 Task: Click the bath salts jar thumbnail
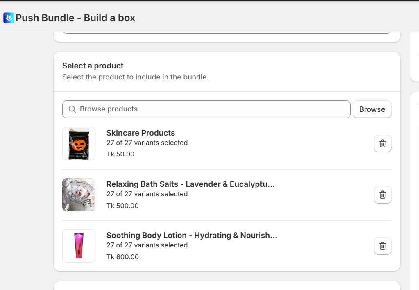pos(79,195)
